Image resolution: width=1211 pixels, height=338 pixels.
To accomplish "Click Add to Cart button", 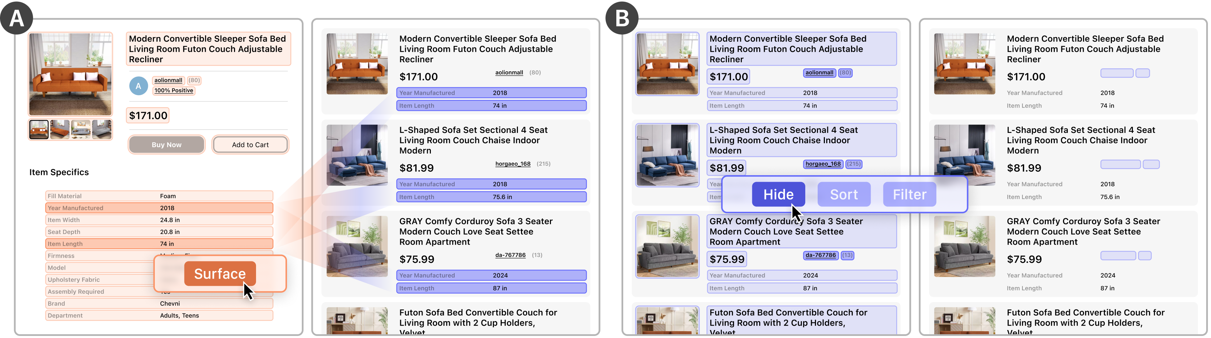I will 250,145.
